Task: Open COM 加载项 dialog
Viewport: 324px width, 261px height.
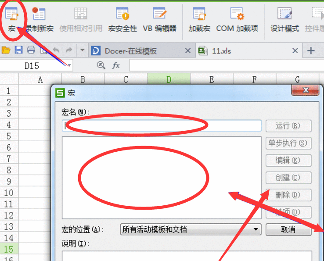Action: 237,20
